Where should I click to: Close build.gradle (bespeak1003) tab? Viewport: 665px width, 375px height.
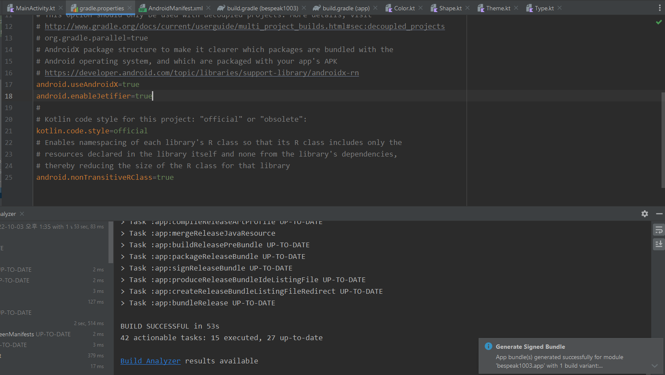pyautogui.click(x=304, y=8)
